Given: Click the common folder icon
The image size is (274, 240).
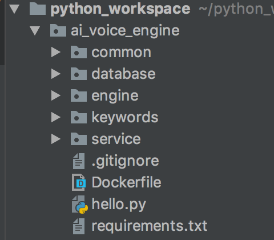Looking at the screenshot, I should click(x=79, y=52).
